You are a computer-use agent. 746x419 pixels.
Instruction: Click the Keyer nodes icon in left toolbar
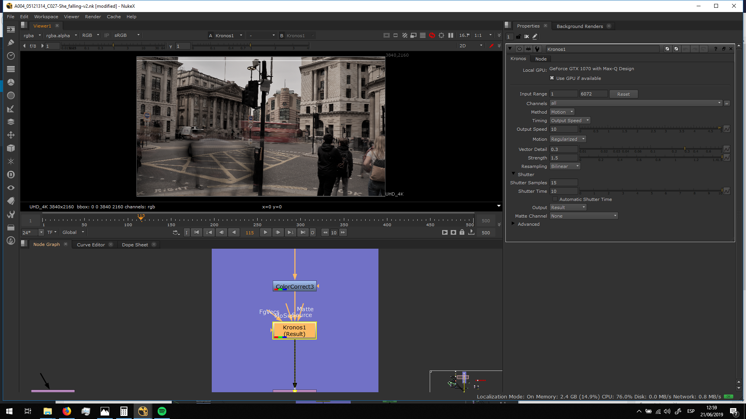point(11,109)
